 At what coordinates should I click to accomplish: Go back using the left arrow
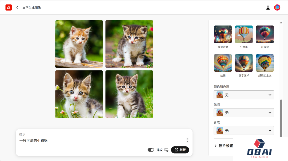coord(17,7)
